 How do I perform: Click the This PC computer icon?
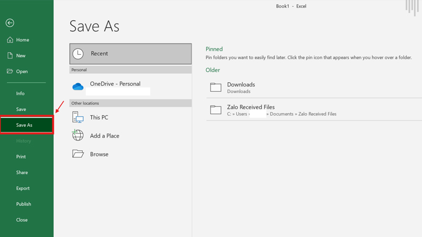(78, 117)
